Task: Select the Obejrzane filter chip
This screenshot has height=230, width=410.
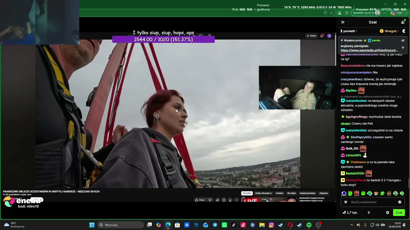Action: [x=324, y=193]
